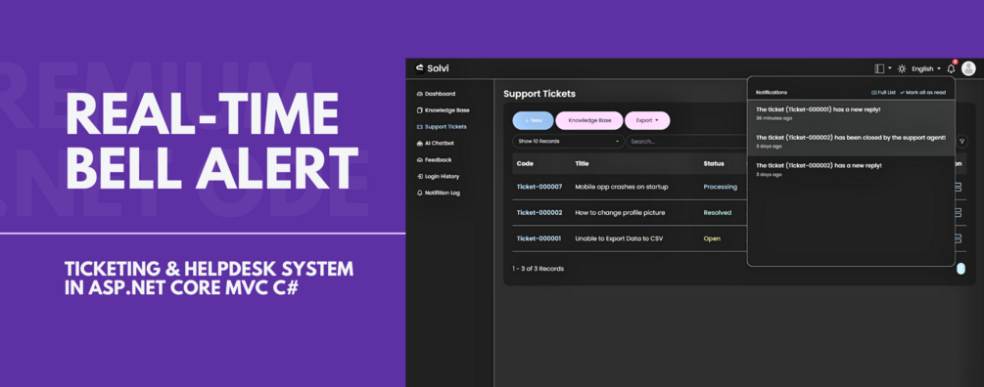Click action icon for Ticket-000007 row

[959, 187]
